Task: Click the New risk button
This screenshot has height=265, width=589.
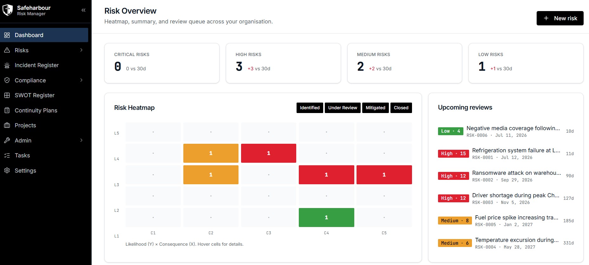Action: point(560,18)
